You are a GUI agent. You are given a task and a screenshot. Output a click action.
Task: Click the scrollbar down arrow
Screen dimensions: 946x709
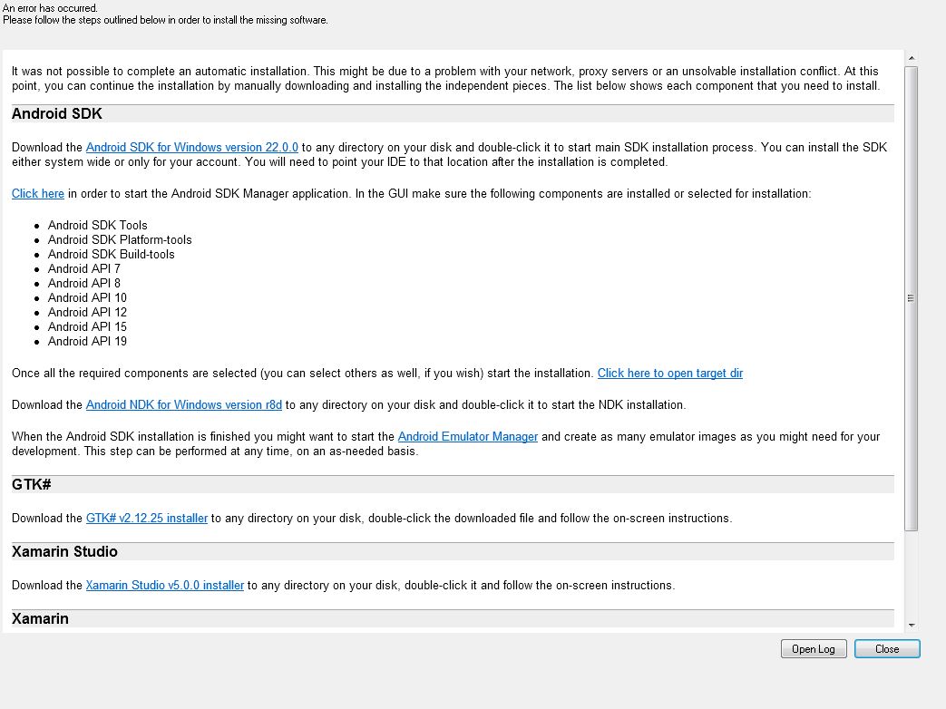click(x=912, y=626)
